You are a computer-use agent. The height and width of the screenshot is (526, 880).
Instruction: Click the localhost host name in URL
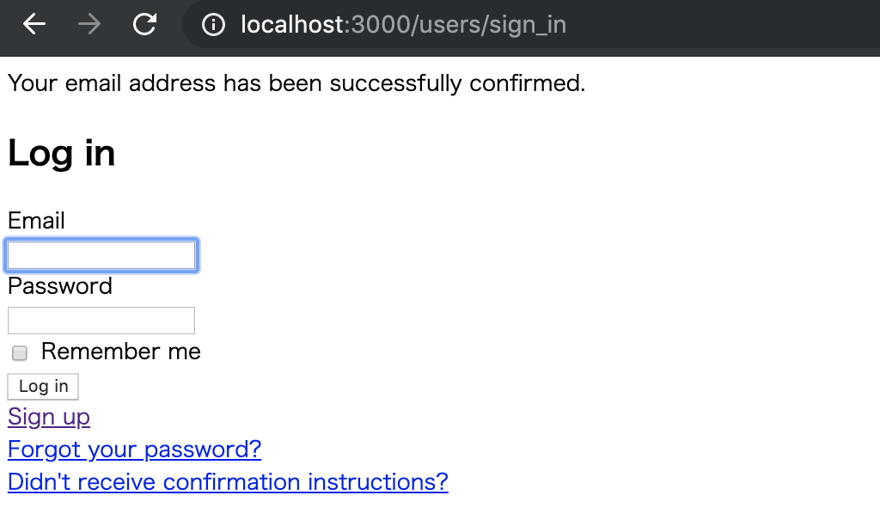click(292, 25)
